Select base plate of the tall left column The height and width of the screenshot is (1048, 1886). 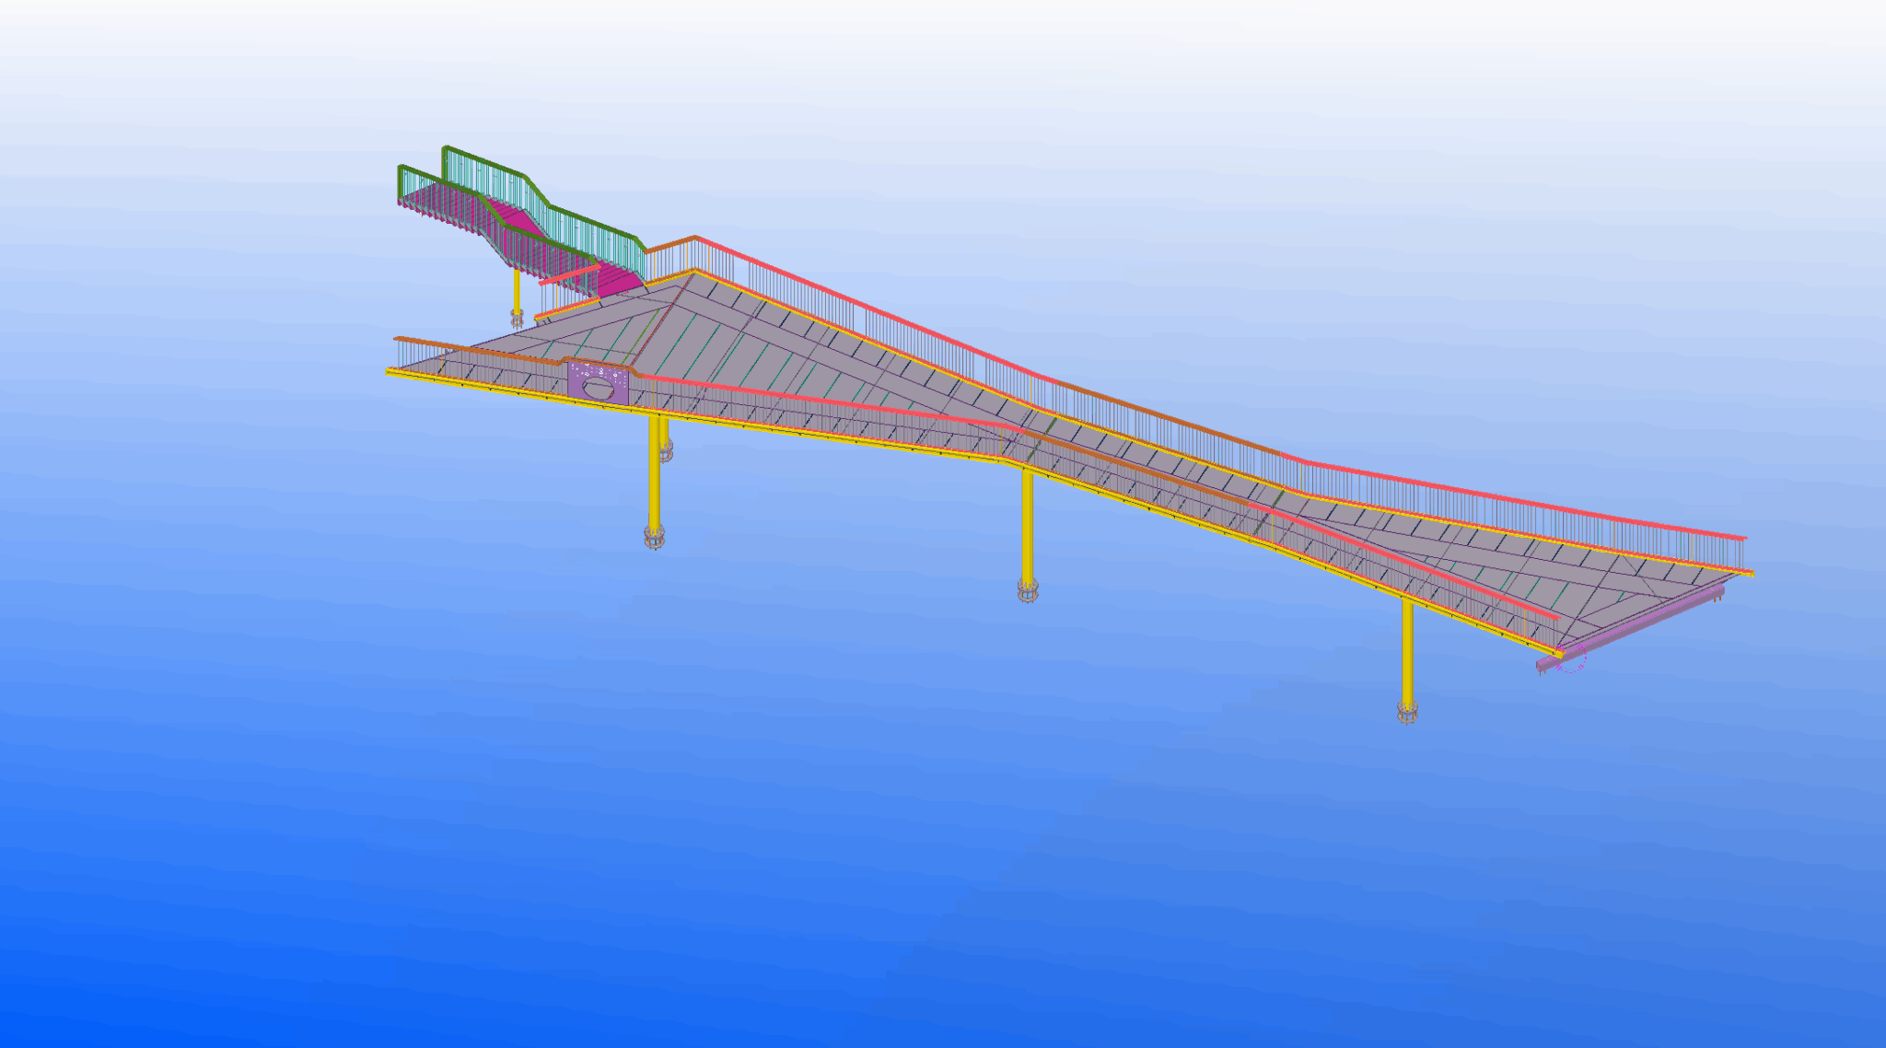(654, 538)
